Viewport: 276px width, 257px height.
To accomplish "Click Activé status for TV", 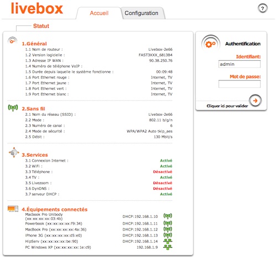I will [x=166, y=178].
